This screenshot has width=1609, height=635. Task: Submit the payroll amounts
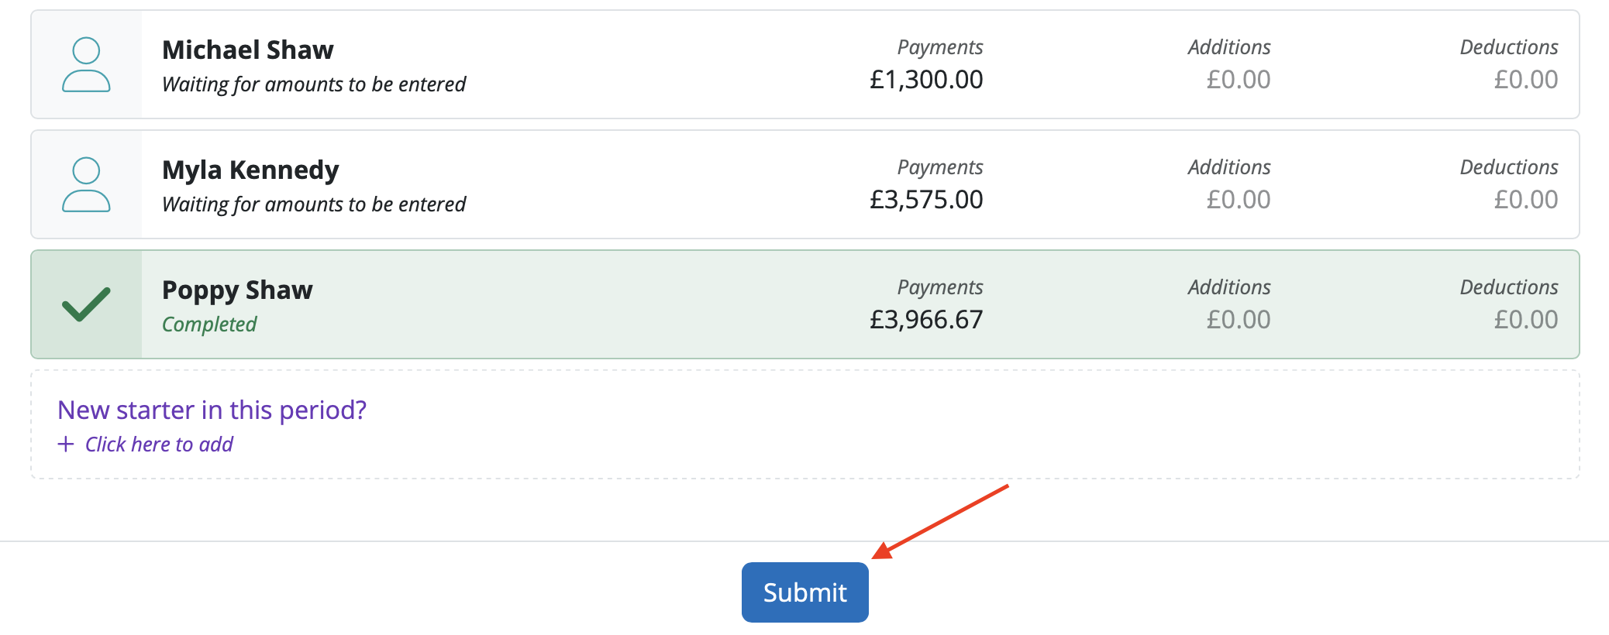tap(804, 592)
